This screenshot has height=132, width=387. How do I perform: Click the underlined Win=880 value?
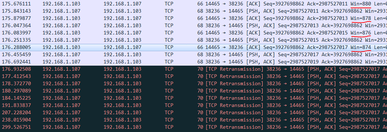tap(361, 4)
